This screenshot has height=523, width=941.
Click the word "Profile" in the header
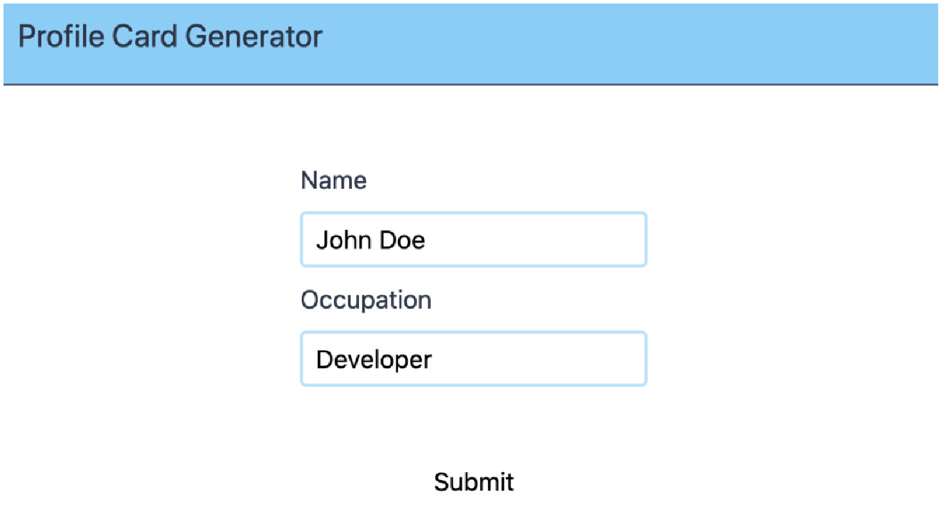[61, 36]
